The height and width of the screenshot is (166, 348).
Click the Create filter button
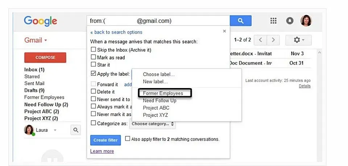pyautogui.click(x=105, y=140)
